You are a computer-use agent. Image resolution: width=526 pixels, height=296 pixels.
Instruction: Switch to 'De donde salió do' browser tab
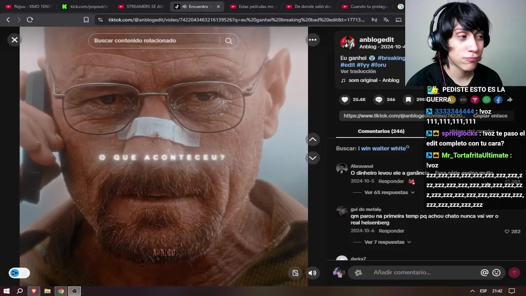pos(309,7)
